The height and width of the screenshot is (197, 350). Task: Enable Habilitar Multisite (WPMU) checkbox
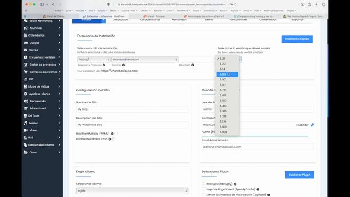click(x=116, y=134)
